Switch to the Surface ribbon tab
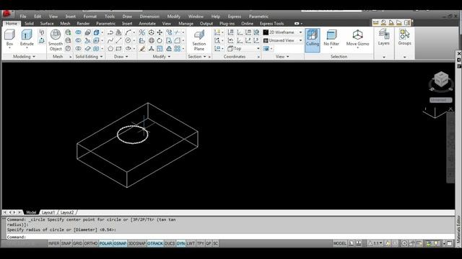Viewport: 462px width, 259px height. point(47,24)
